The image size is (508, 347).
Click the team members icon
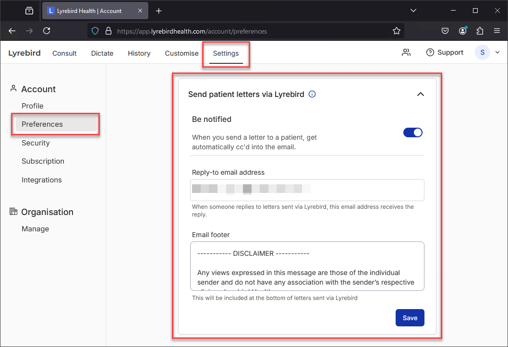point(406,52)
